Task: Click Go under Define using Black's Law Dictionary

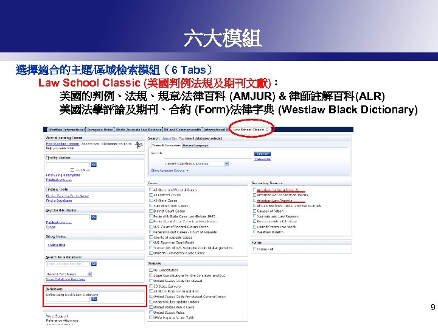Action: coord(94,299)
